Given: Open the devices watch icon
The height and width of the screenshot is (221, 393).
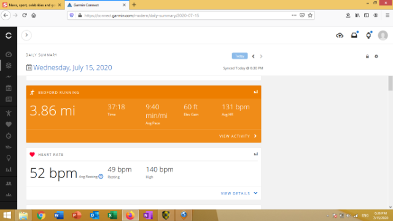Looking at the screenshot, I should [368, 36].
